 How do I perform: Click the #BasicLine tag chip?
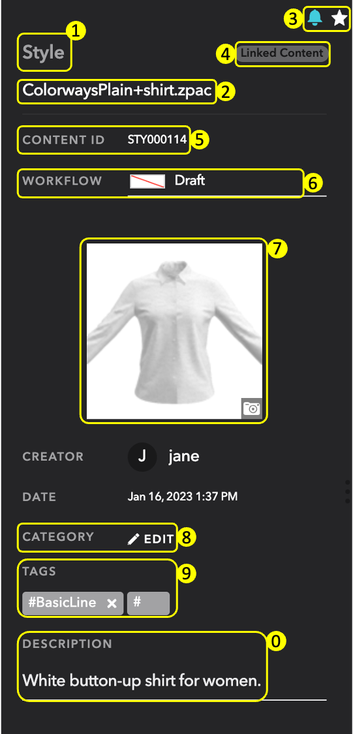click(x=72, y=604)
